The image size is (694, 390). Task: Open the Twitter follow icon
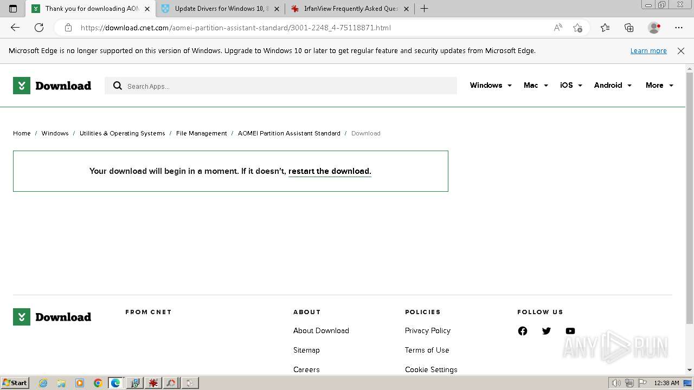(x=547, y=331)
